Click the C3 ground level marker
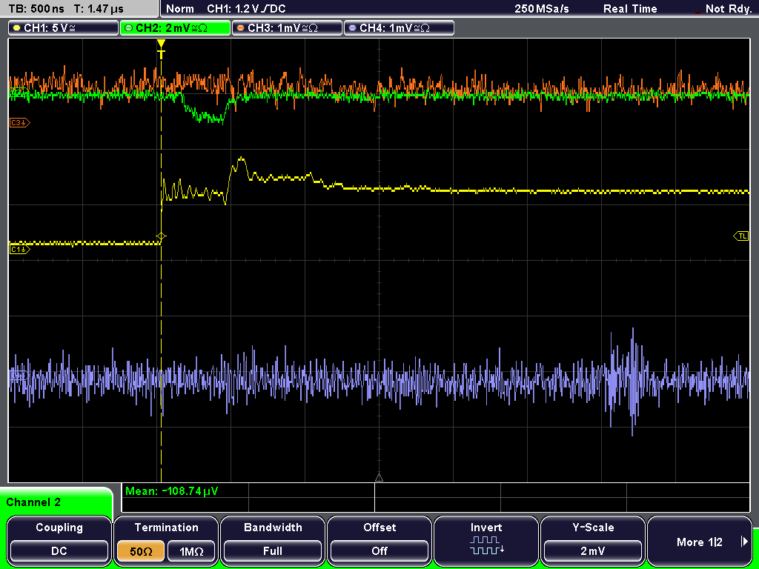This screenshot has width=759, height=569. [20, 123]
